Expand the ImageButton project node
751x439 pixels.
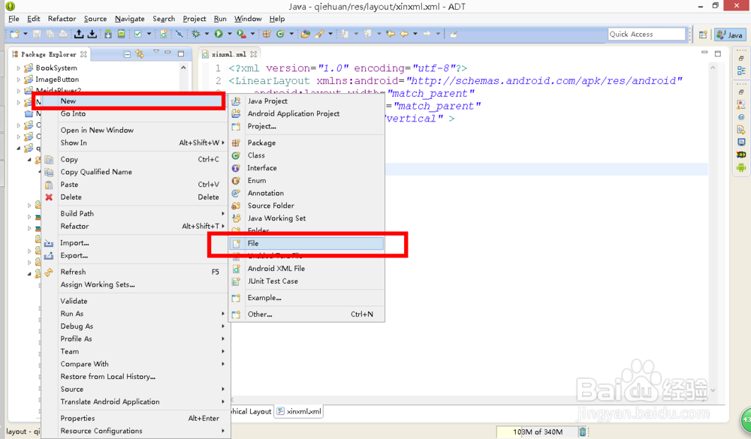pyautogui.click(x=19, y=80)
